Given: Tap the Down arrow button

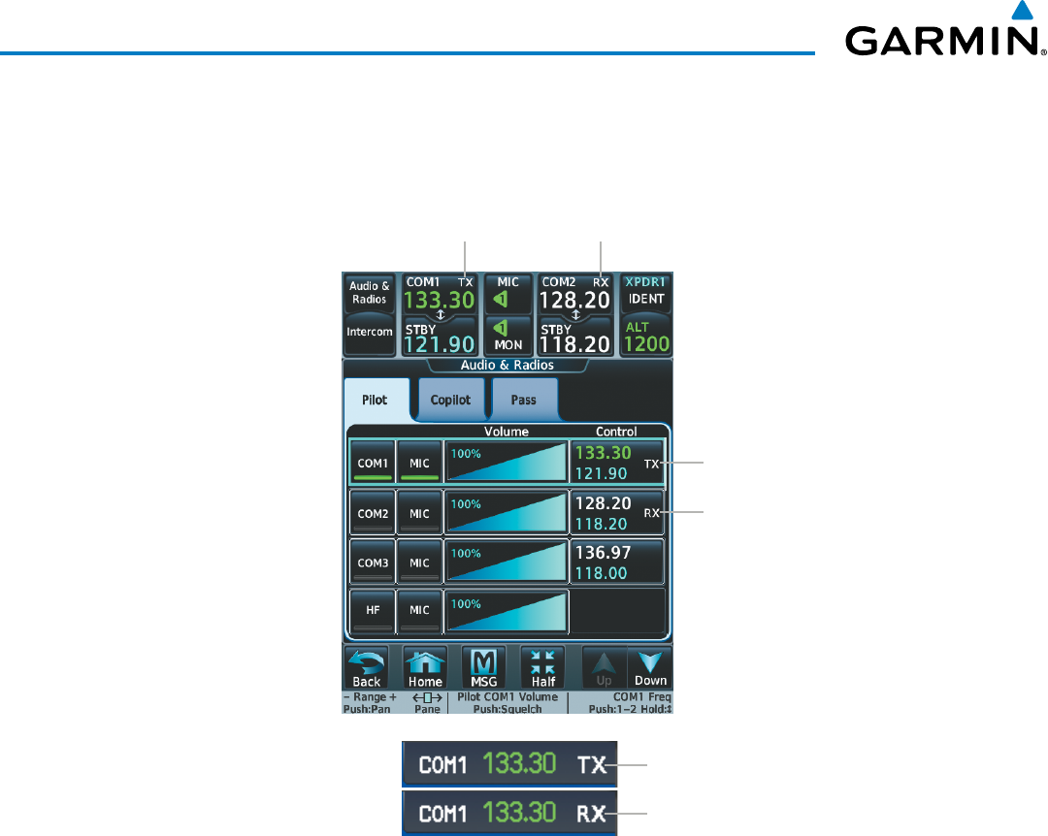Looking at the screenshot, I should click(650, 667).
